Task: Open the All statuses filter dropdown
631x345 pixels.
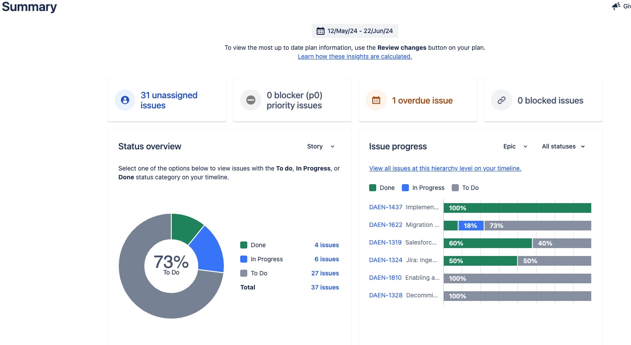Action: 563,146
